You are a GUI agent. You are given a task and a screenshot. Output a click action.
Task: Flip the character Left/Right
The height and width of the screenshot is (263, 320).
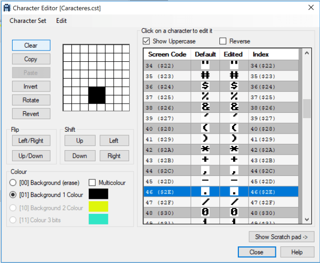click(31, 140)
